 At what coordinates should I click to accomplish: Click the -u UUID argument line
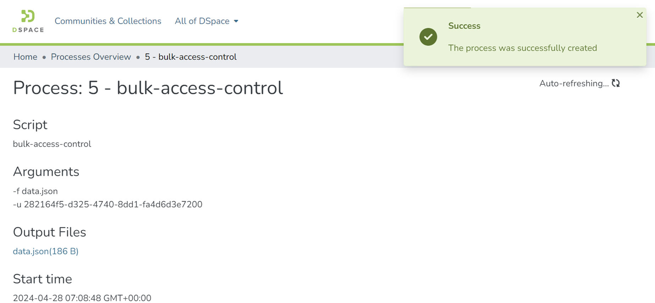108,204
